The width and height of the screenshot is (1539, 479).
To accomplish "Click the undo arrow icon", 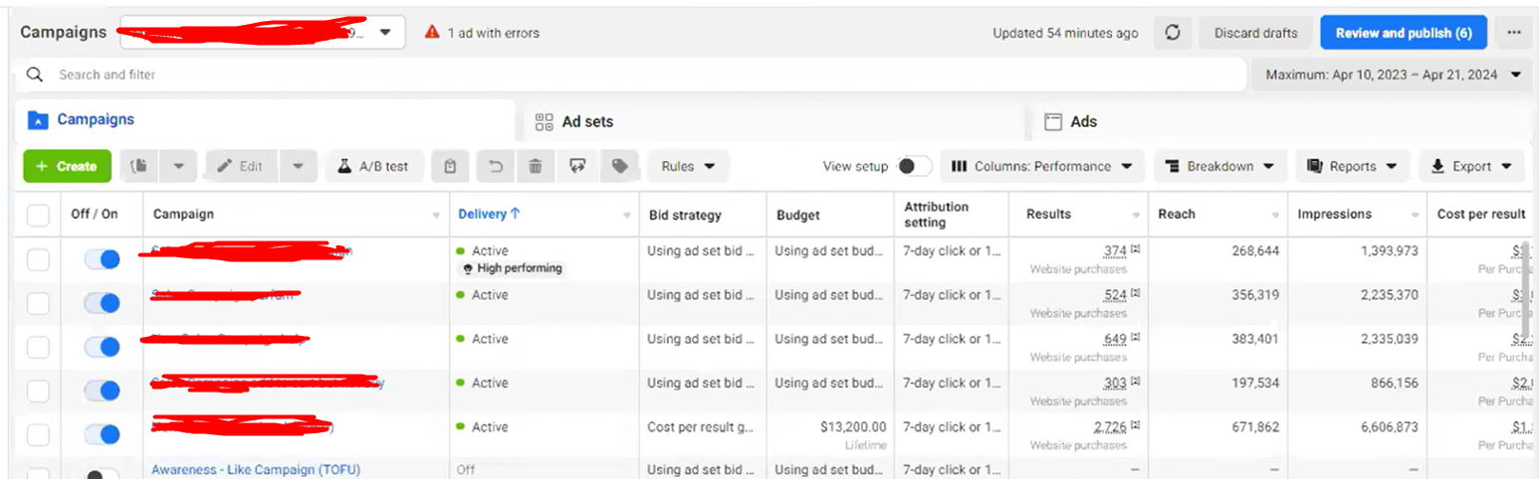I will pos(495,166).
